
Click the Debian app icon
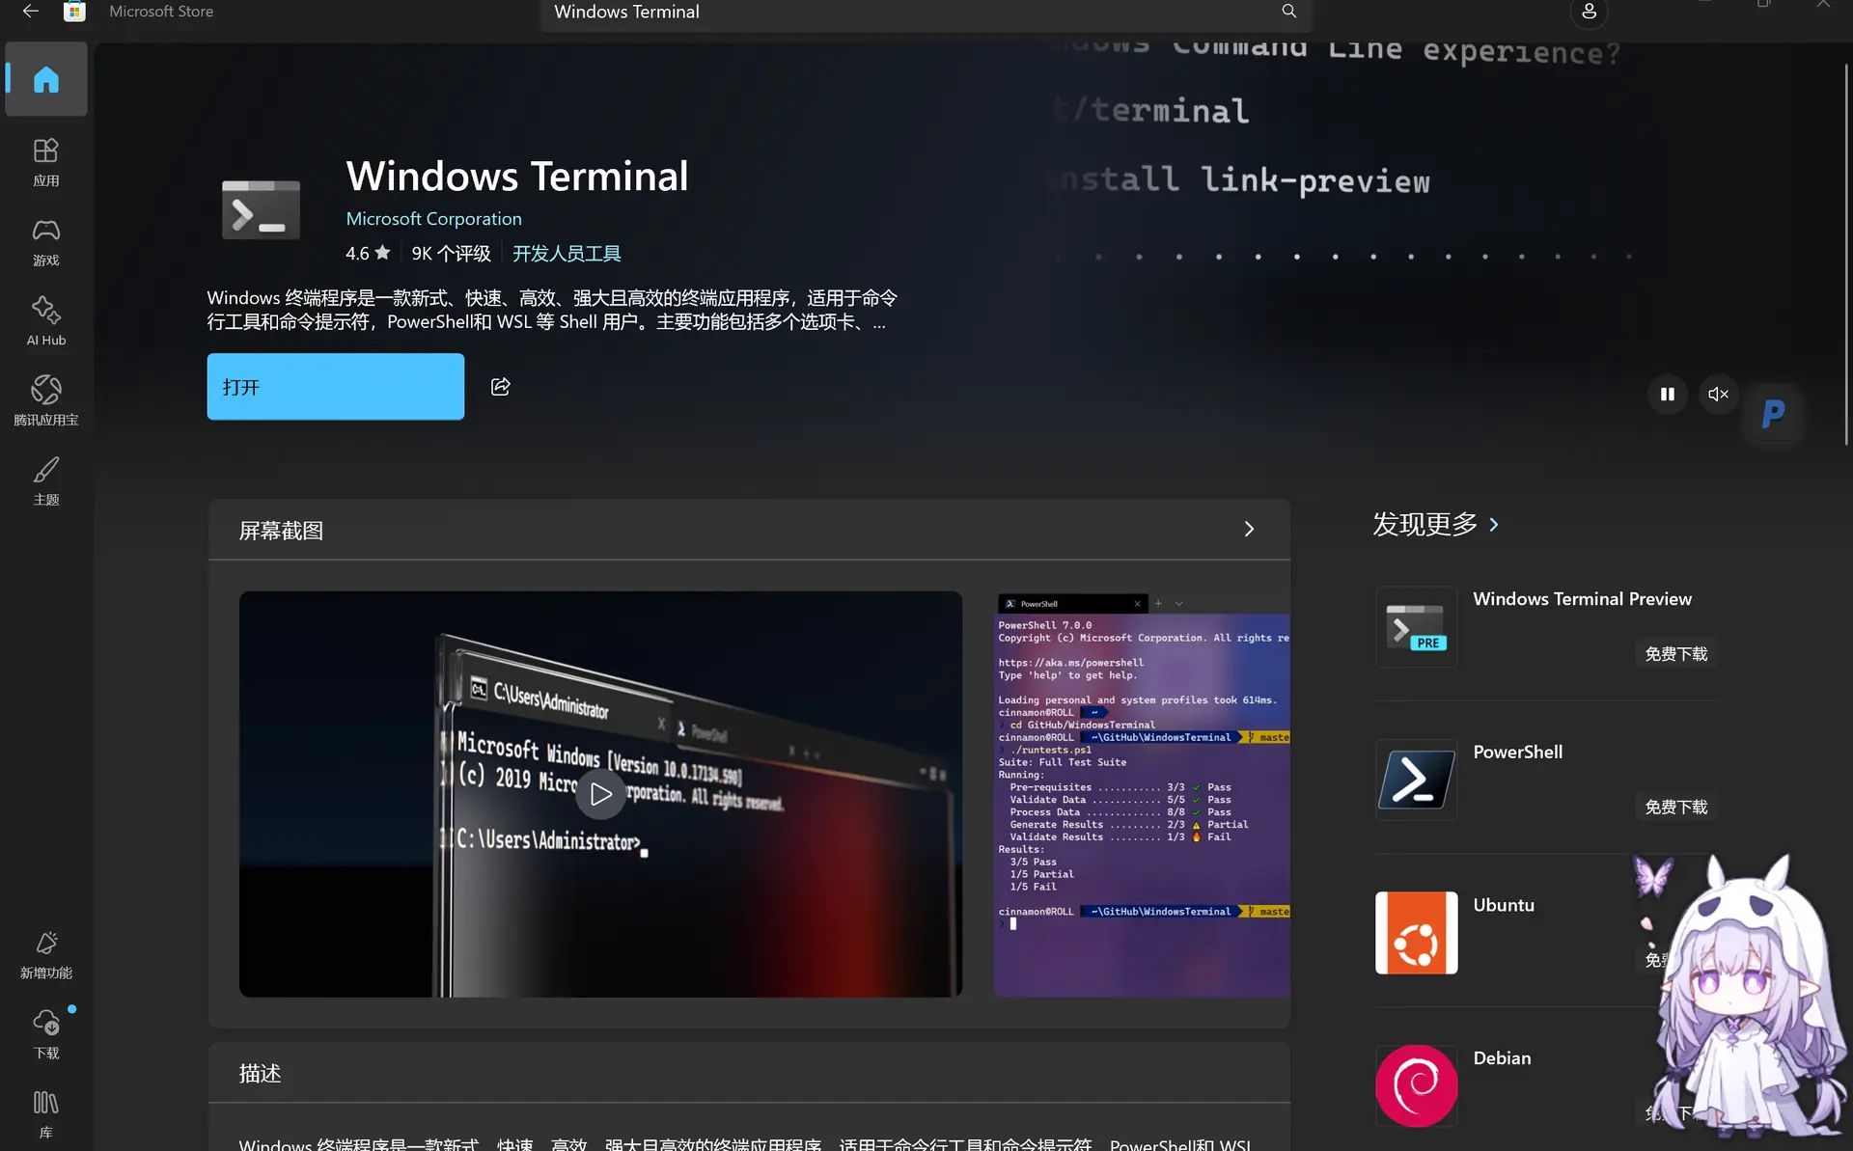click(x=1416, y=1086)
